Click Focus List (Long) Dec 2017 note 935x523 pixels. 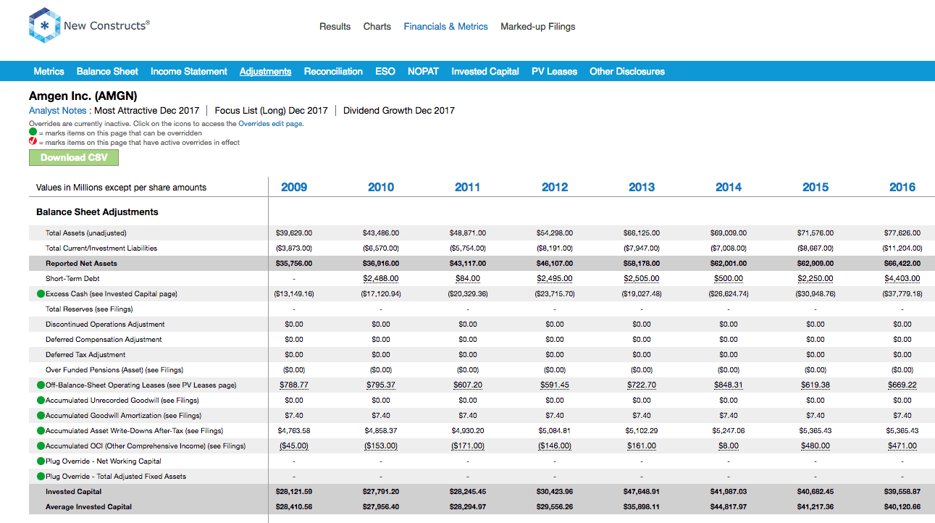click(x=272, y=111)
